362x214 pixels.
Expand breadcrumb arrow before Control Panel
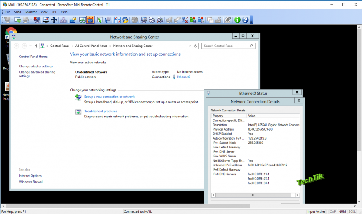[x=47, y=46]
